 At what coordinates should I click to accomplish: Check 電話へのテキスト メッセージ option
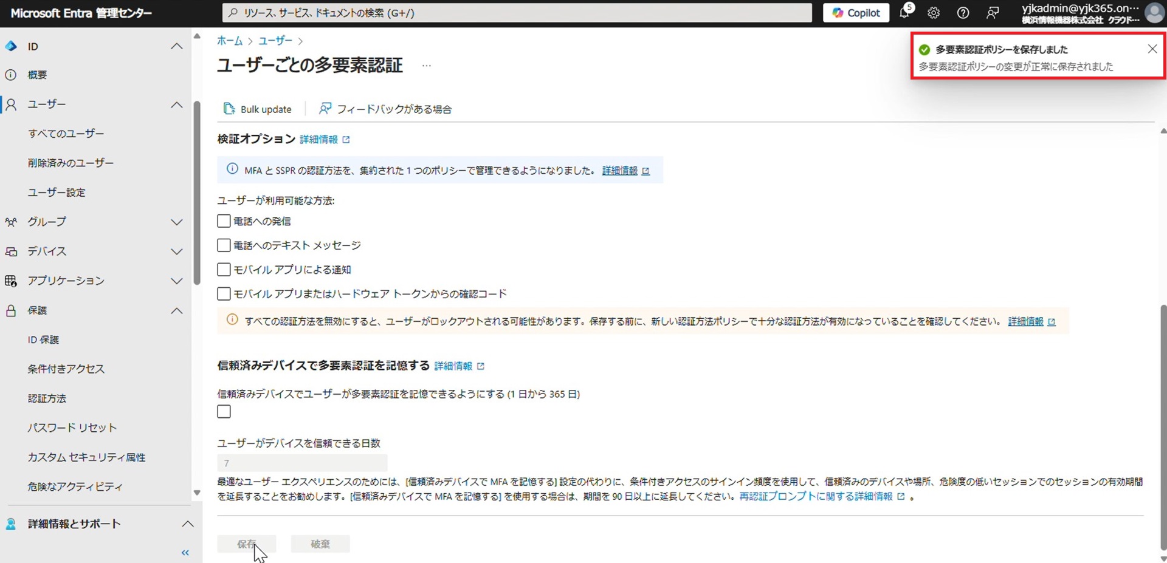pos(224,245)
